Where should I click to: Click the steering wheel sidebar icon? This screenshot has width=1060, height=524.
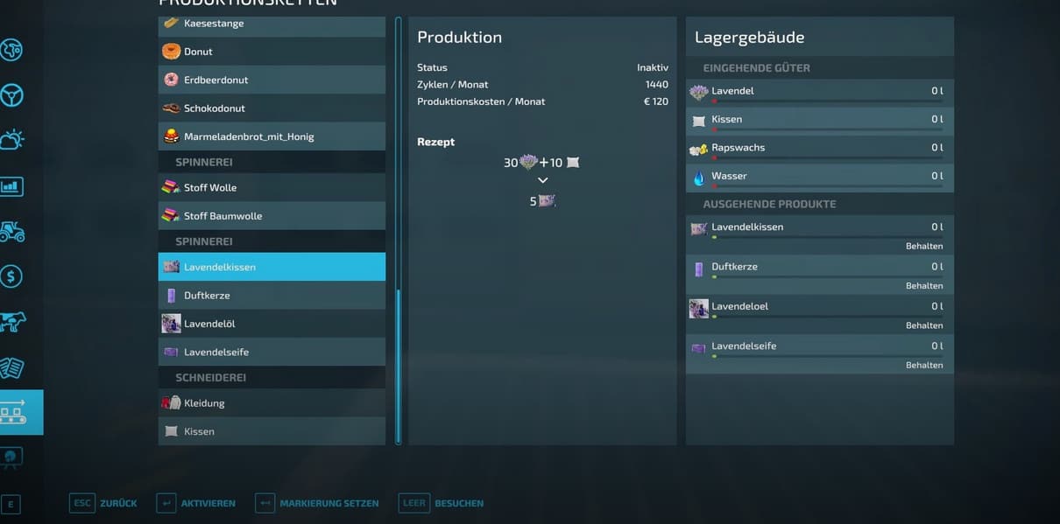pyautogui.click(x=11, y=95)
